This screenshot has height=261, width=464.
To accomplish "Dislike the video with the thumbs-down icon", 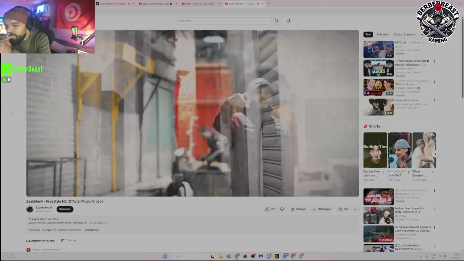I will pyautogui.click(x=282, y=209).
